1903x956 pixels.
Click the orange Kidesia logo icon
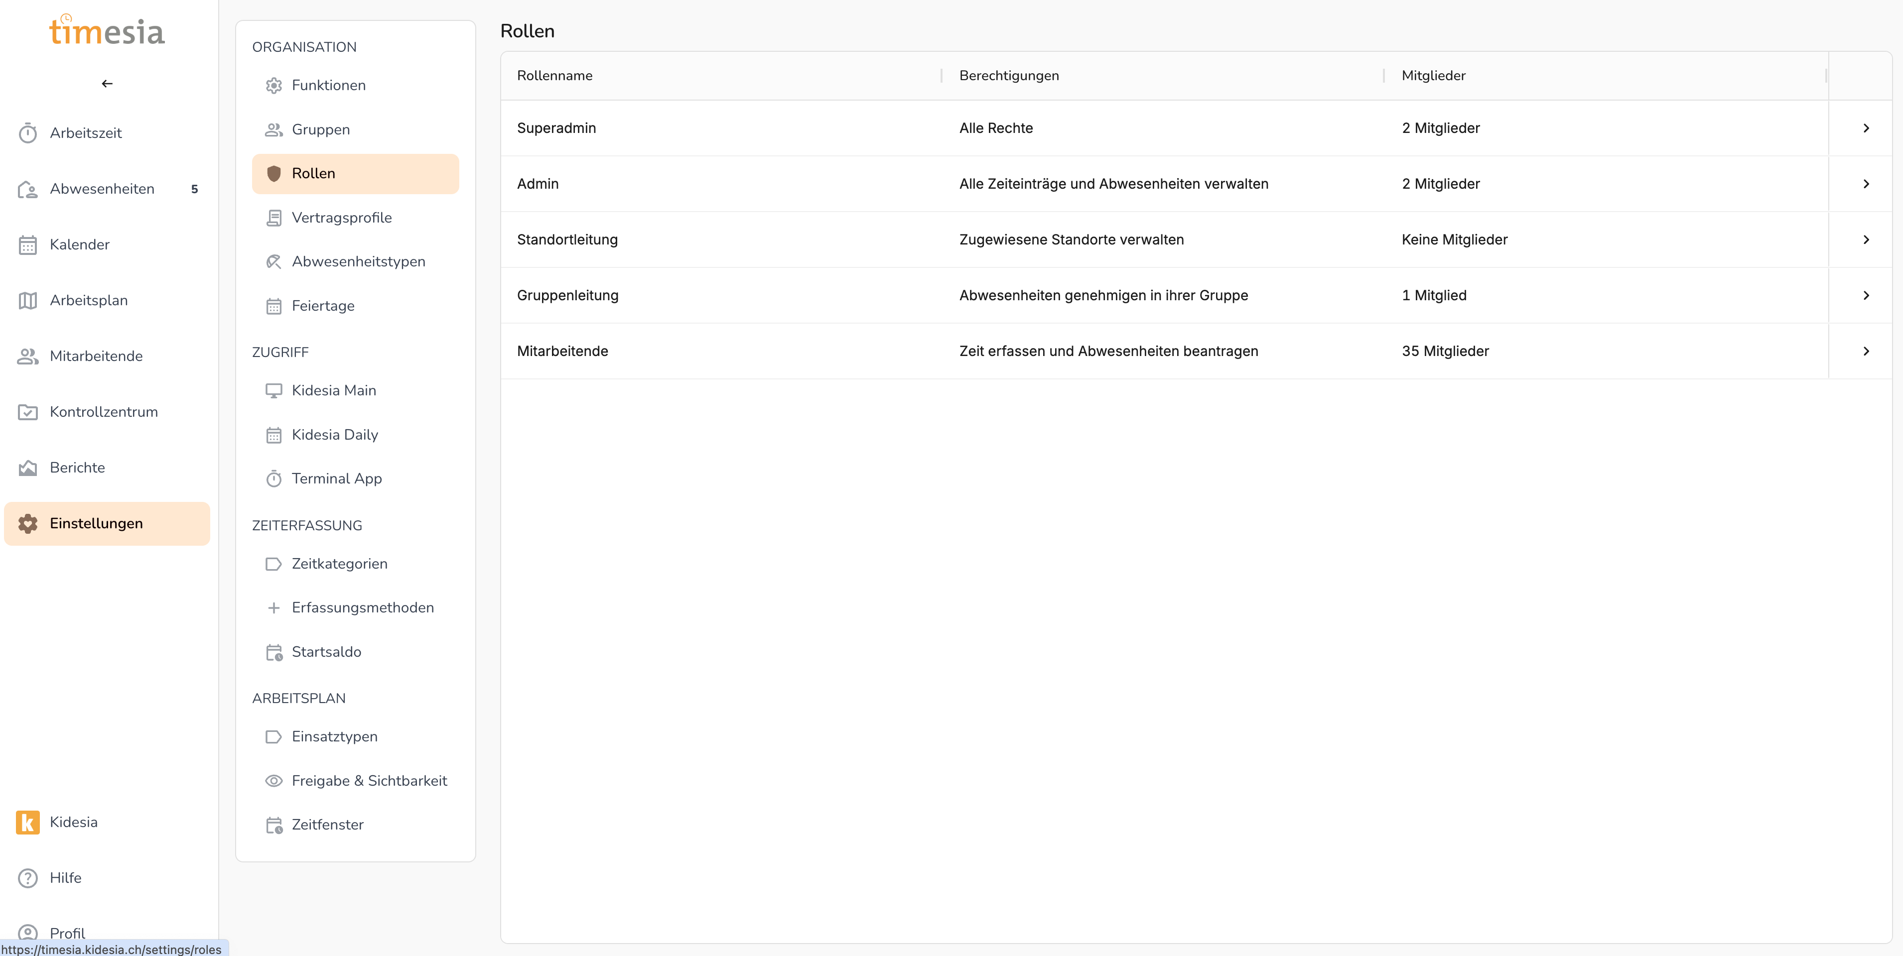point(28,822)
